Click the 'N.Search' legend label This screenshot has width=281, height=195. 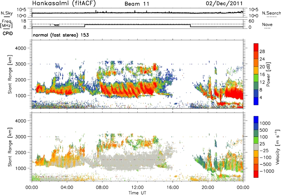(271, 13)
